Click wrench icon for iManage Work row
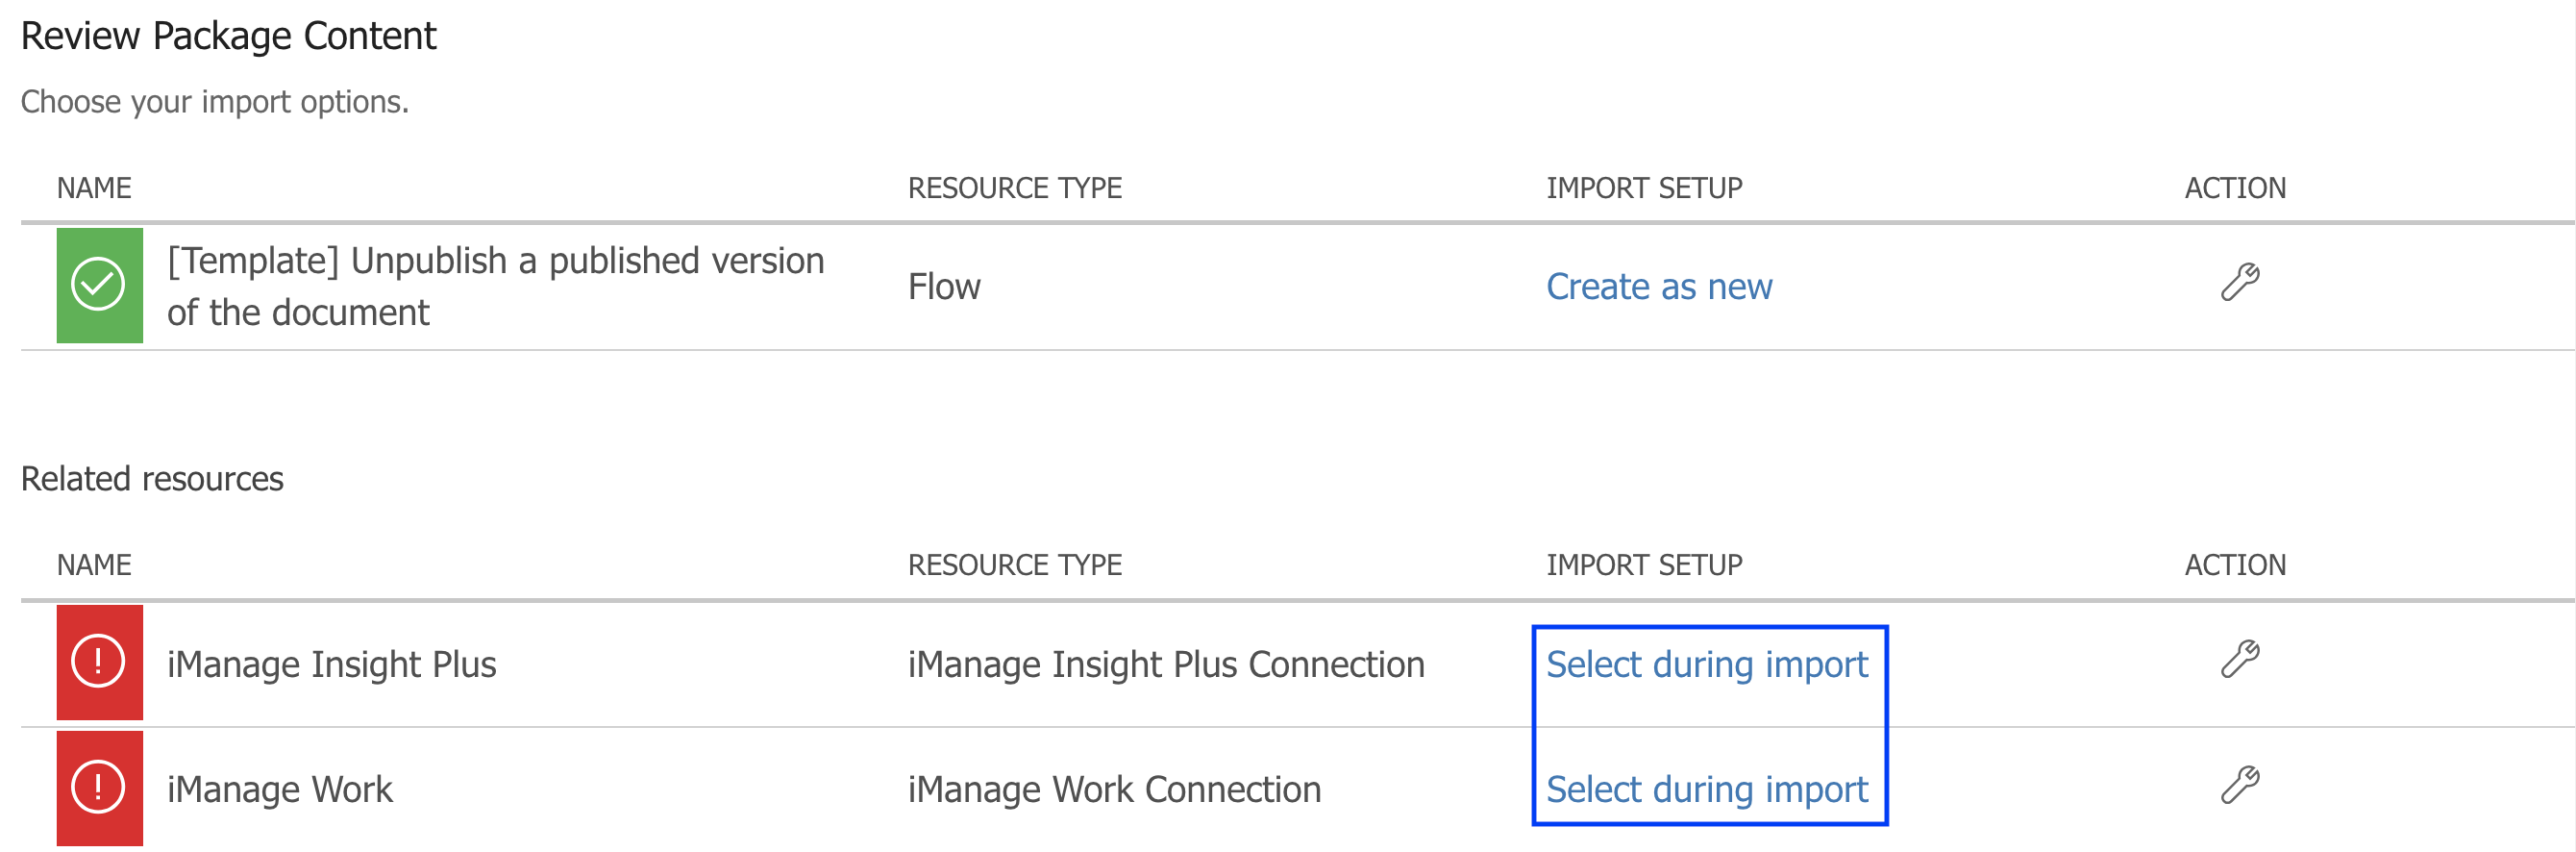The image size is (2576, 852). (x=2239, y=786)
